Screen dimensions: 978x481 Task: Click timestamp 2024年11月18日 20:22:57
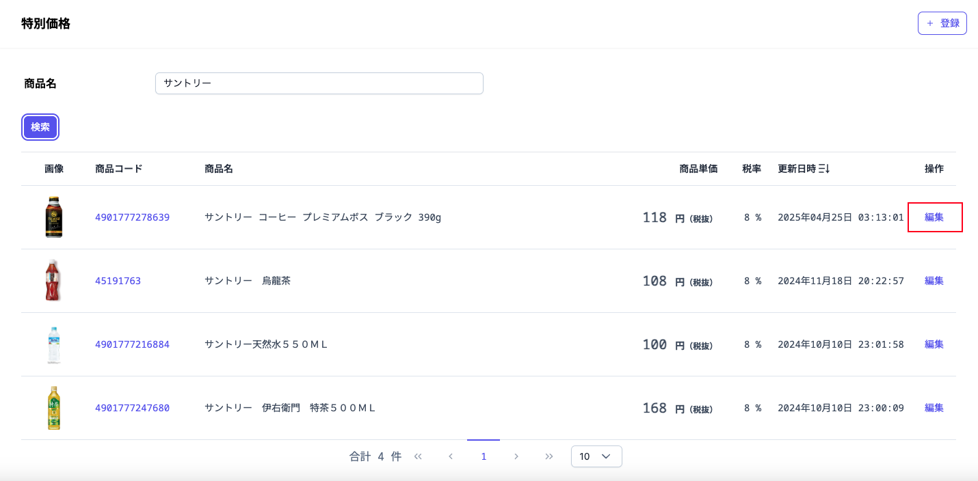pyautogui.click(x=841, y=281)
